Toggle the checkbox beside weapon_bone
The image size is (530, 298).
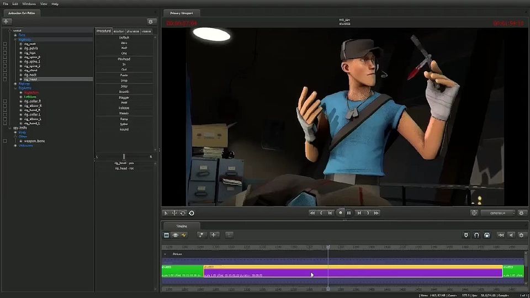coord(5,141)
